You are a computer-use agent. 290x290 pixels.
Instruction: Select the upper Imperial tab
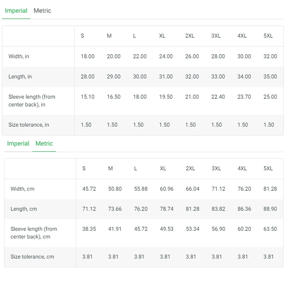[x=16, y=11]
